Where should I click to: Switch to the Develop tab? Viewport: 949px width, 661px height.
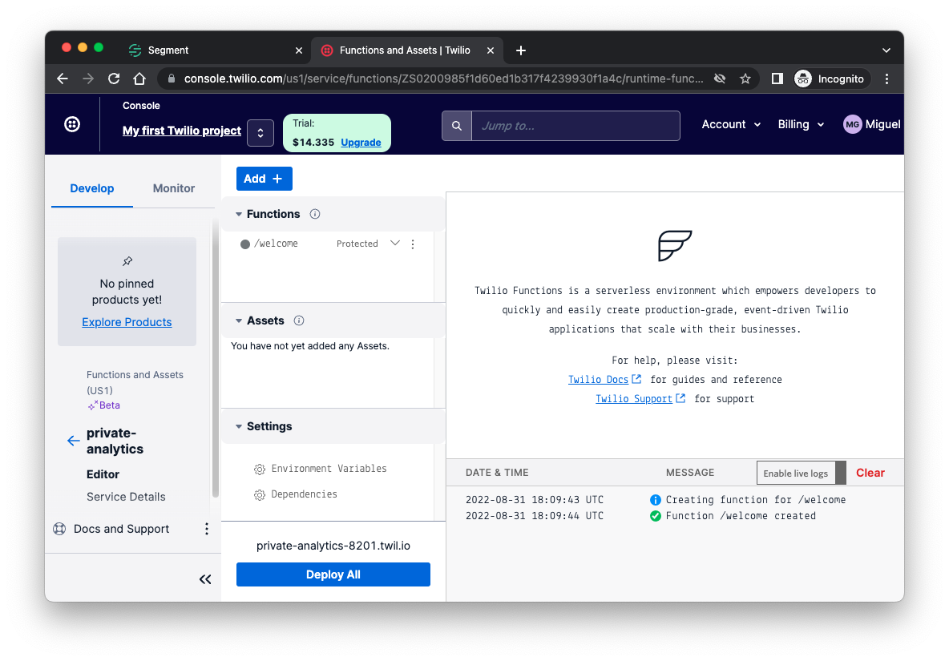(x=92, y=188)
